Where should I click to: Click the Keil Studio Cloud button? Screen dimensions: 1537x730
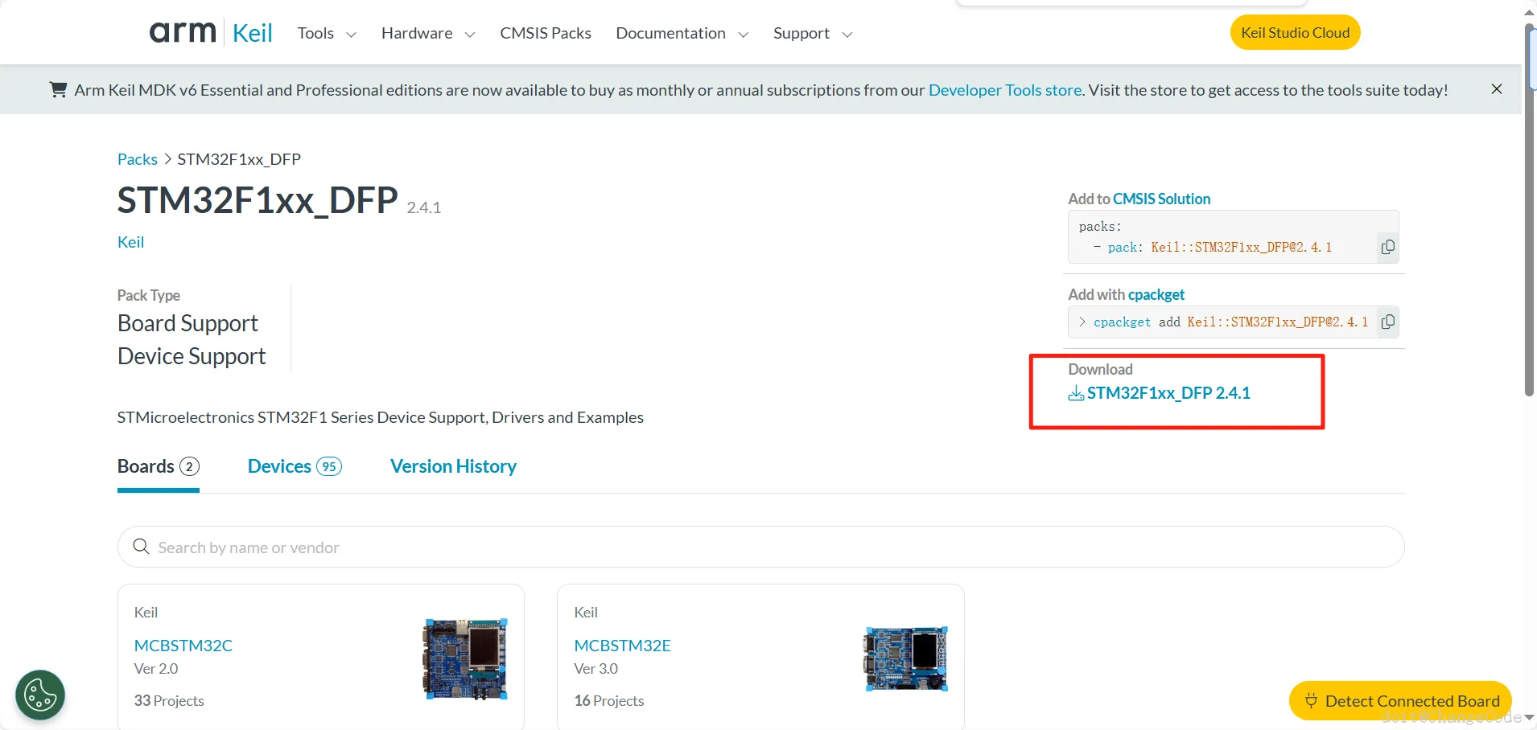pos(1295,32)
